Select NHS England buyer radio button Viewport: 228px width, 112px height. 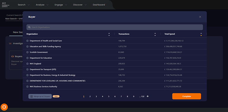(27, 64)
